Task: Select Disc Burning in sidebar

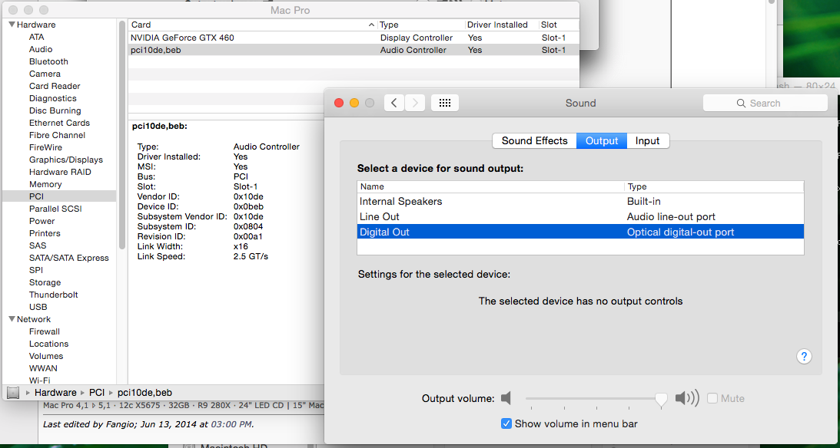Action: 55,110
